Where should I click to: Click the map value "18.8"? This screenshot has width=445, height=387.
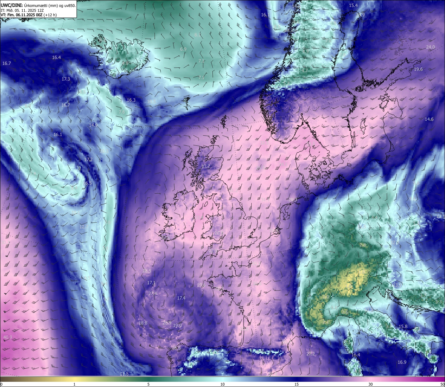pos(143,323)
